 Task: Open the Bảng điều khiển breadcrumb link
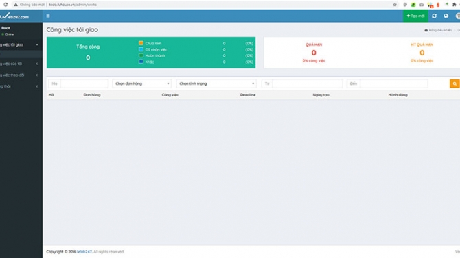[440, 30]
